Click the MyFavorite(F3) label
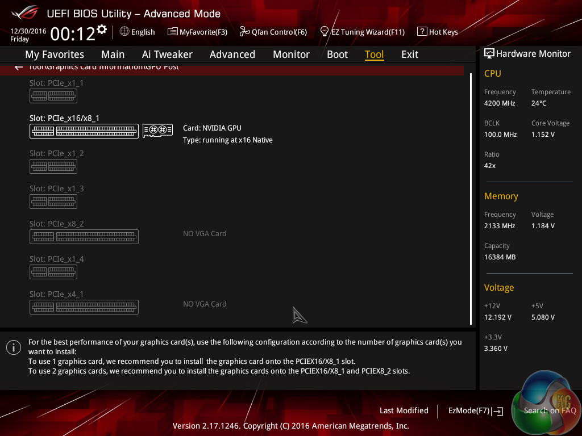This screenshot has width=582, height=436. click(x=203, y=32)
